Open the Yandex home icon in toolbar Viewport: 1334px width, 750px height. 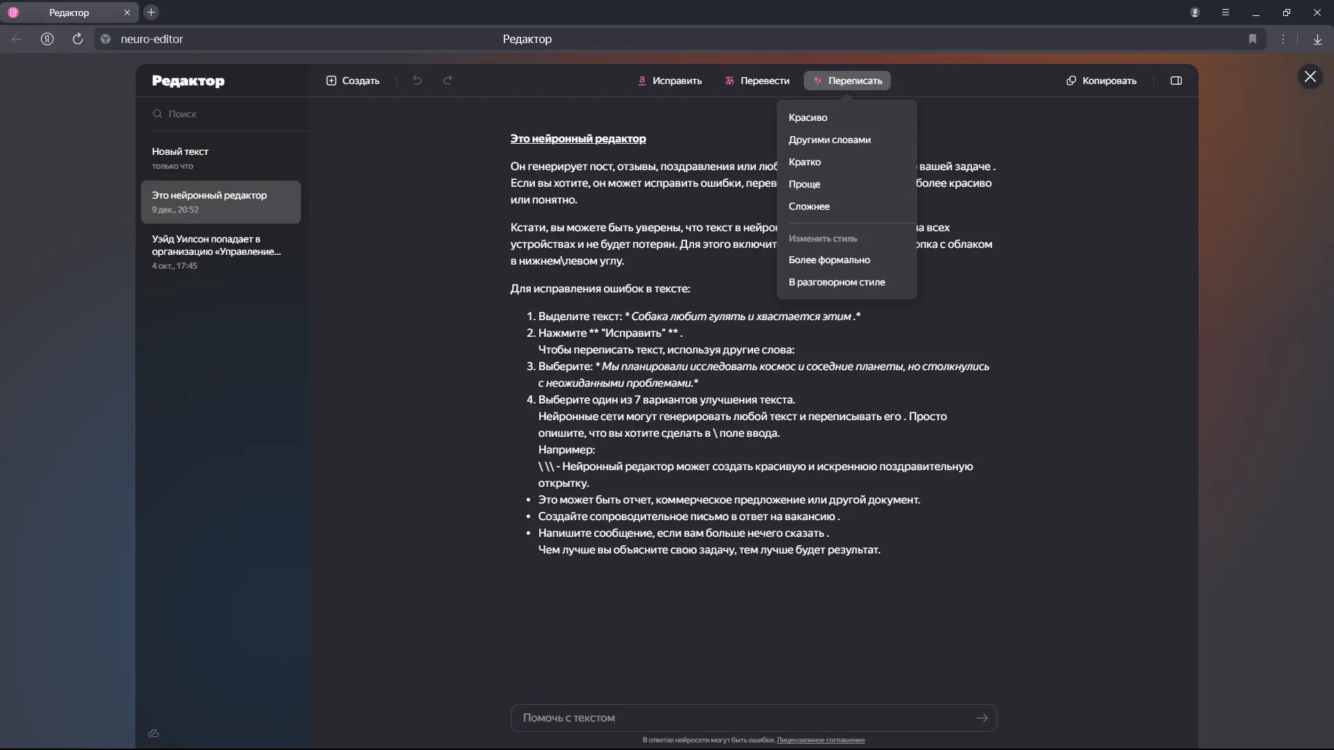point(47,39)
